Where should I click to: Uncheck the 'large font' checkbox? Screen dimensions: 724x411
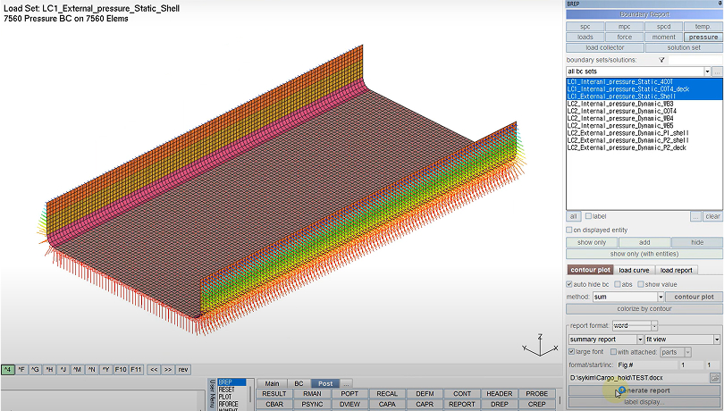(572, 352)
